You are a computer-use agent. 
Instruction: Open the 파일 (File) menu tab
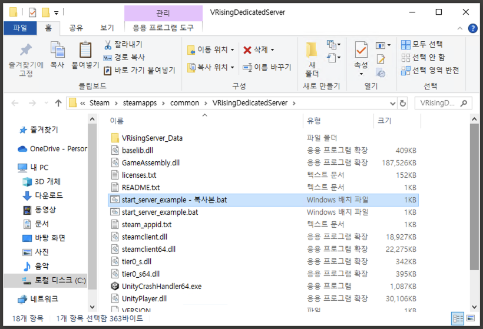pos(20,28)
